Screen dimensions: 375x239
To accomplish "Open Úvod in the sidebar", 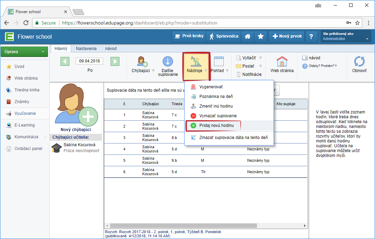I will click(x=25, y=67).
